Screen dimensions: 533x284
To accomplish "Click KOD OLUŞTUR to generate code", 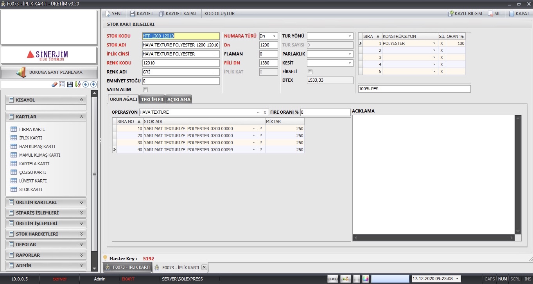I will [220, 13].
